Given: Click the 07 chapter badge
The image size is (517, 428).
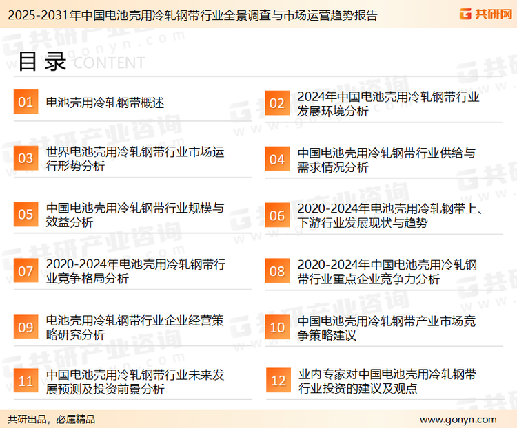Looking at the screenshot, I should click(26, 271).
